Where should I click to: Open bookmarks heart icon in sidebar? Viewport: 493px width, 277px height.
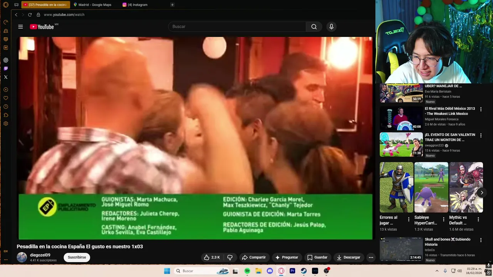(6, 98)
